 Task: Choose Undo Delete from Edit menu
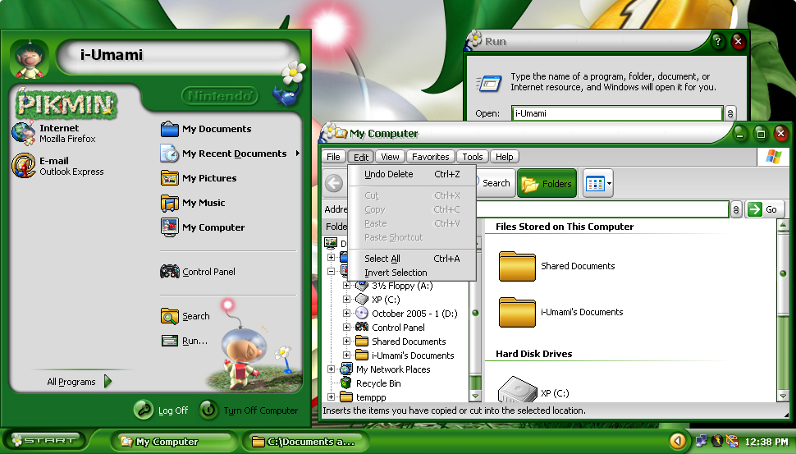[x=412, y=174]
